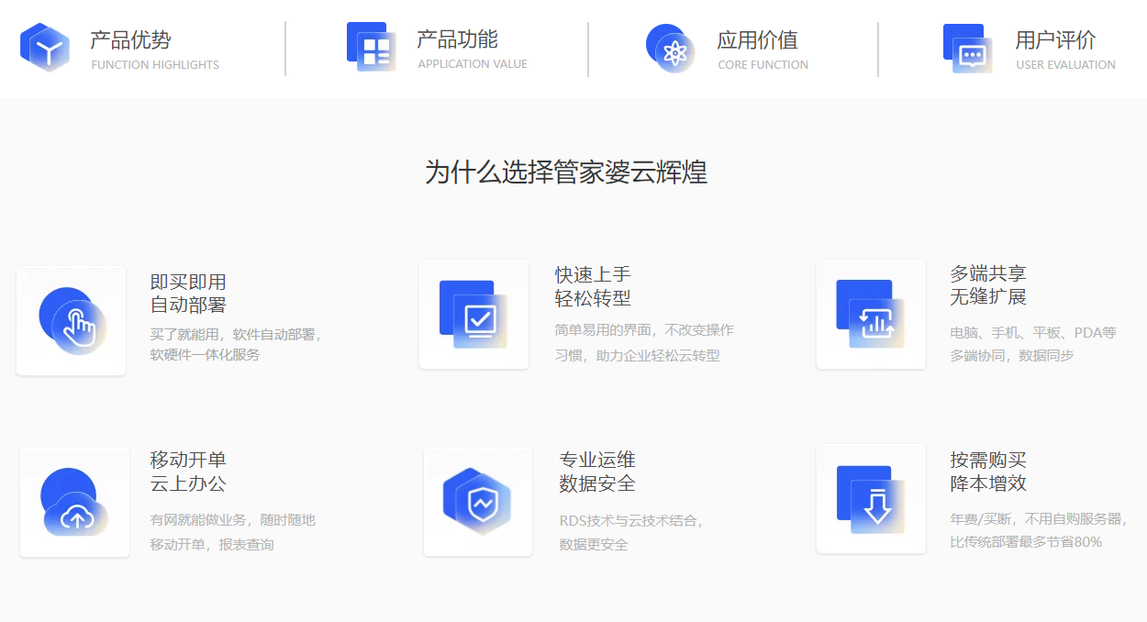
Task: Select the CORE FUNCTION subtitle
Action: [x=763, y=65]
